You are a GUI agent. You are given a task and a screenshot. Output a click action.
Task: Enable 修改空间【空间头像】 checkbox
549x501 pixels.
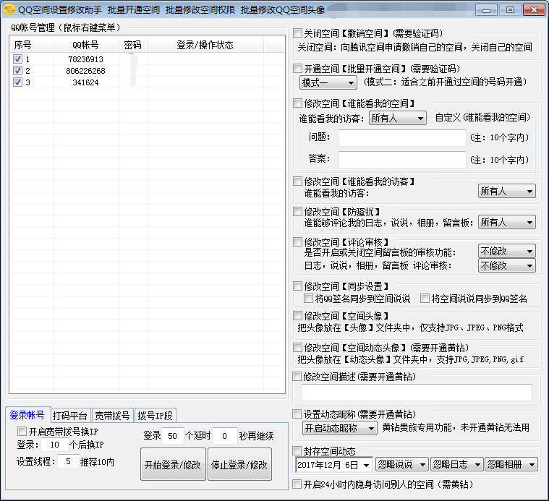click(297, 316)
